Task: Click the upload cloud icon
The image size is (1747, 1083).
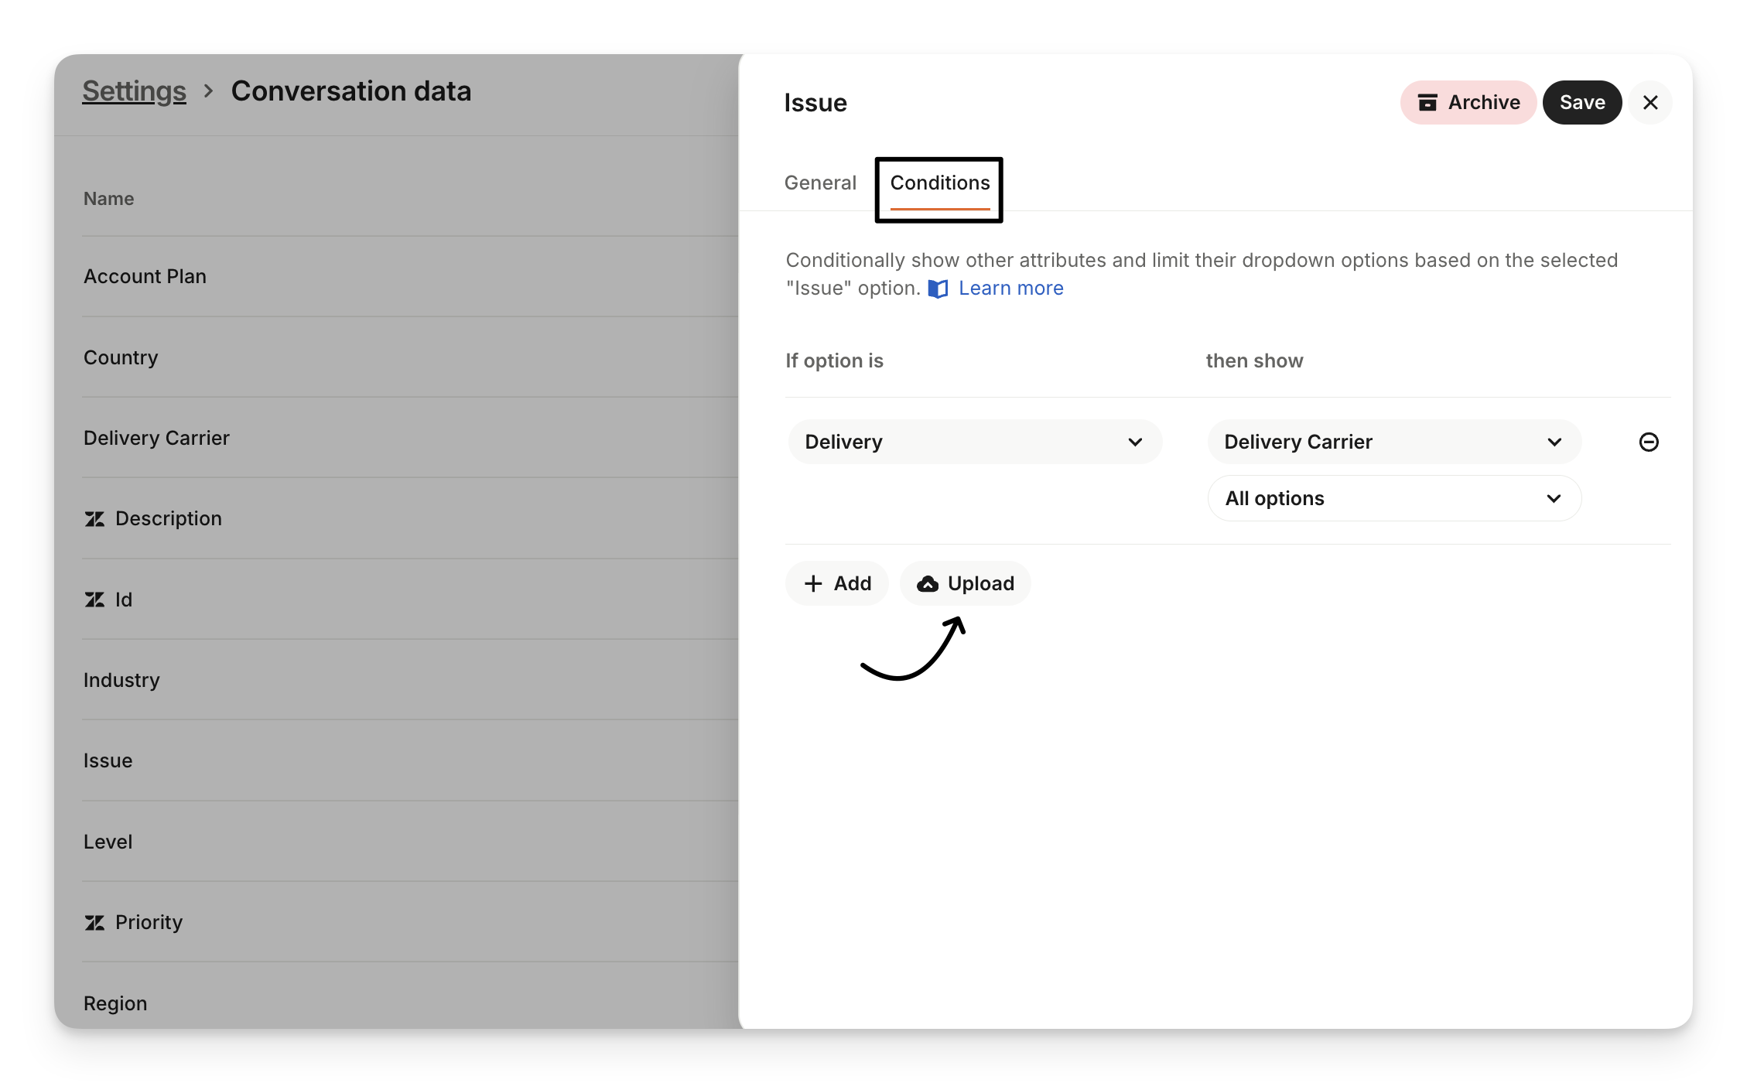Action: click(928, 584)
